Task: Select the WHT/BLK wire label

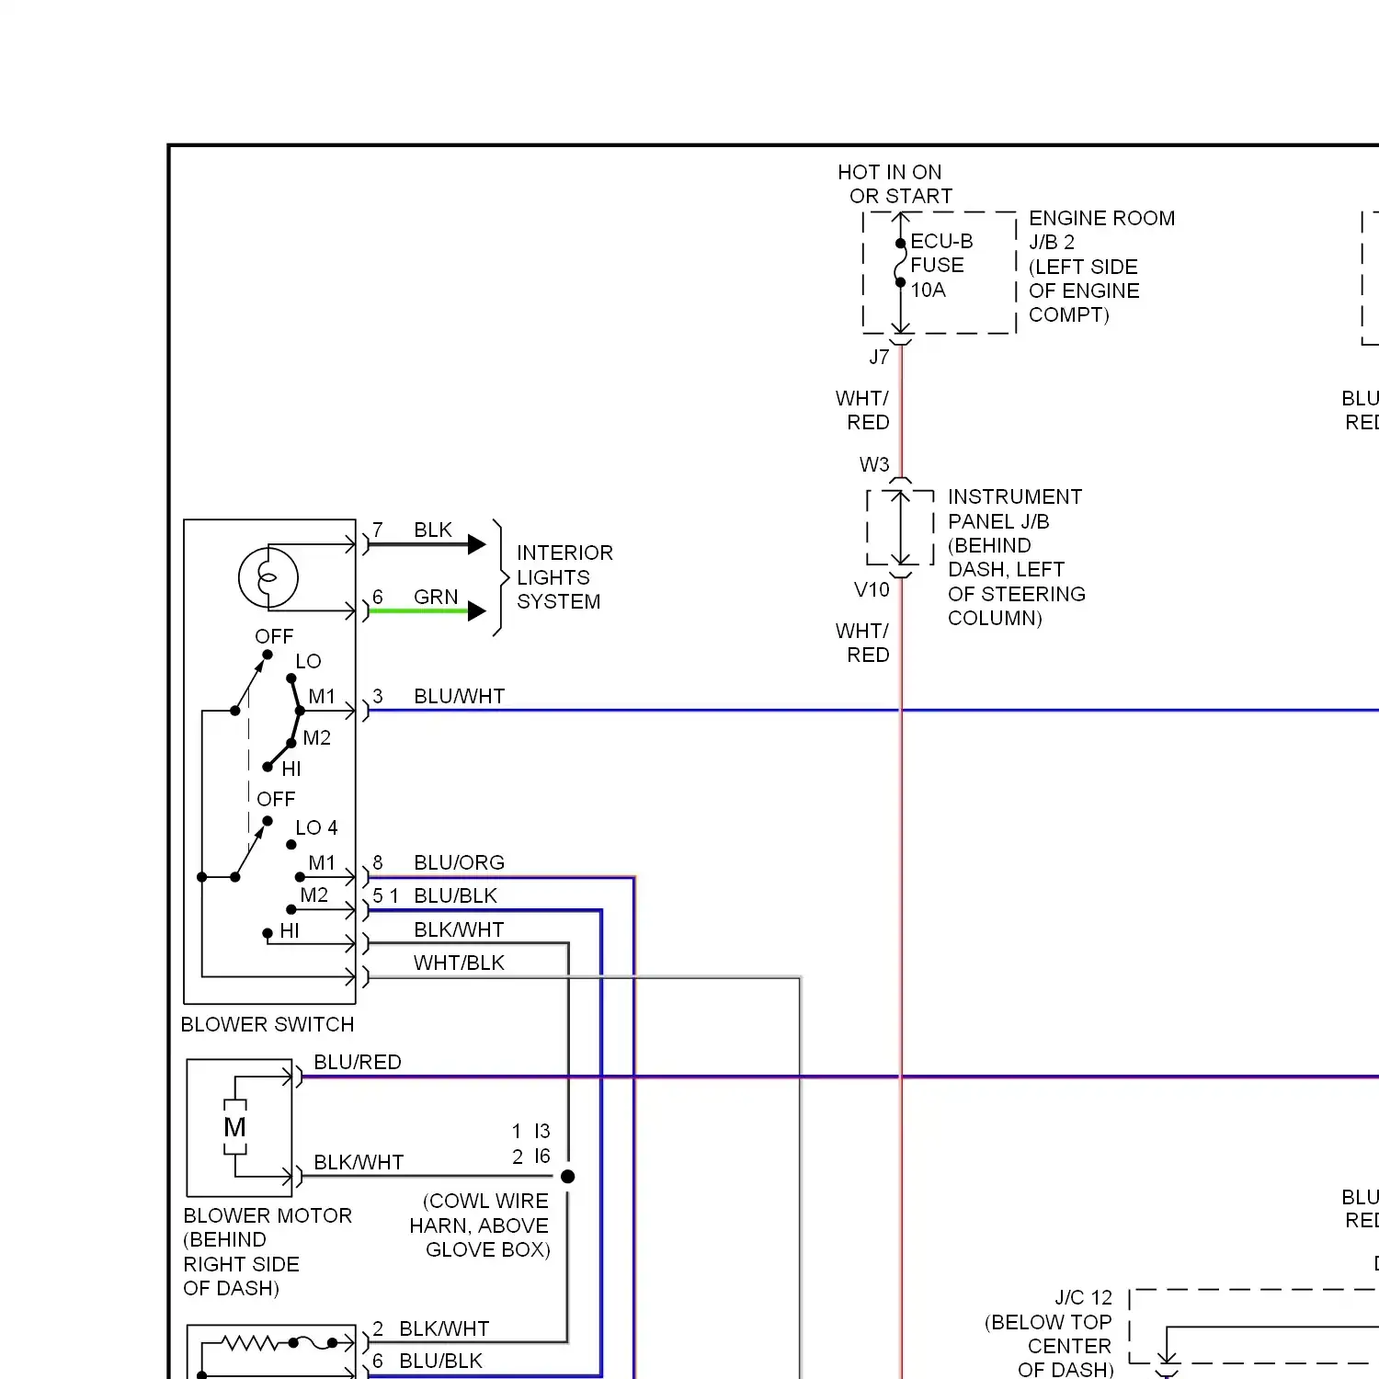Action: coord(459,963)
